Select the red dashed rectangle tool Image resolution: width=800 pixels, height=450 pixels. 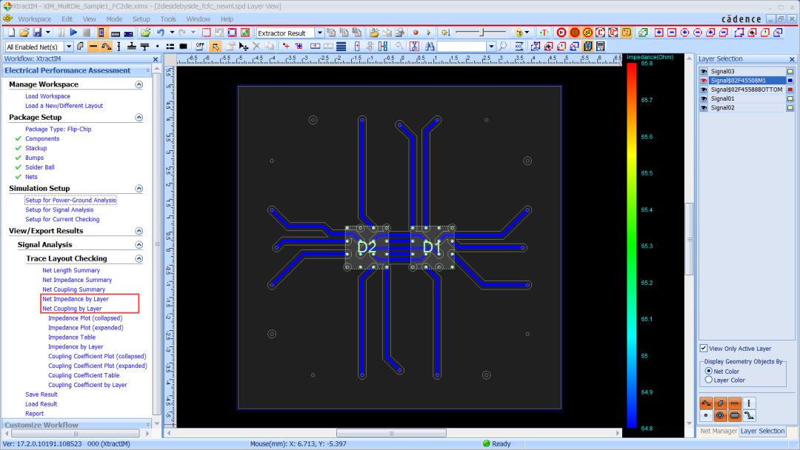click(206, 33)
